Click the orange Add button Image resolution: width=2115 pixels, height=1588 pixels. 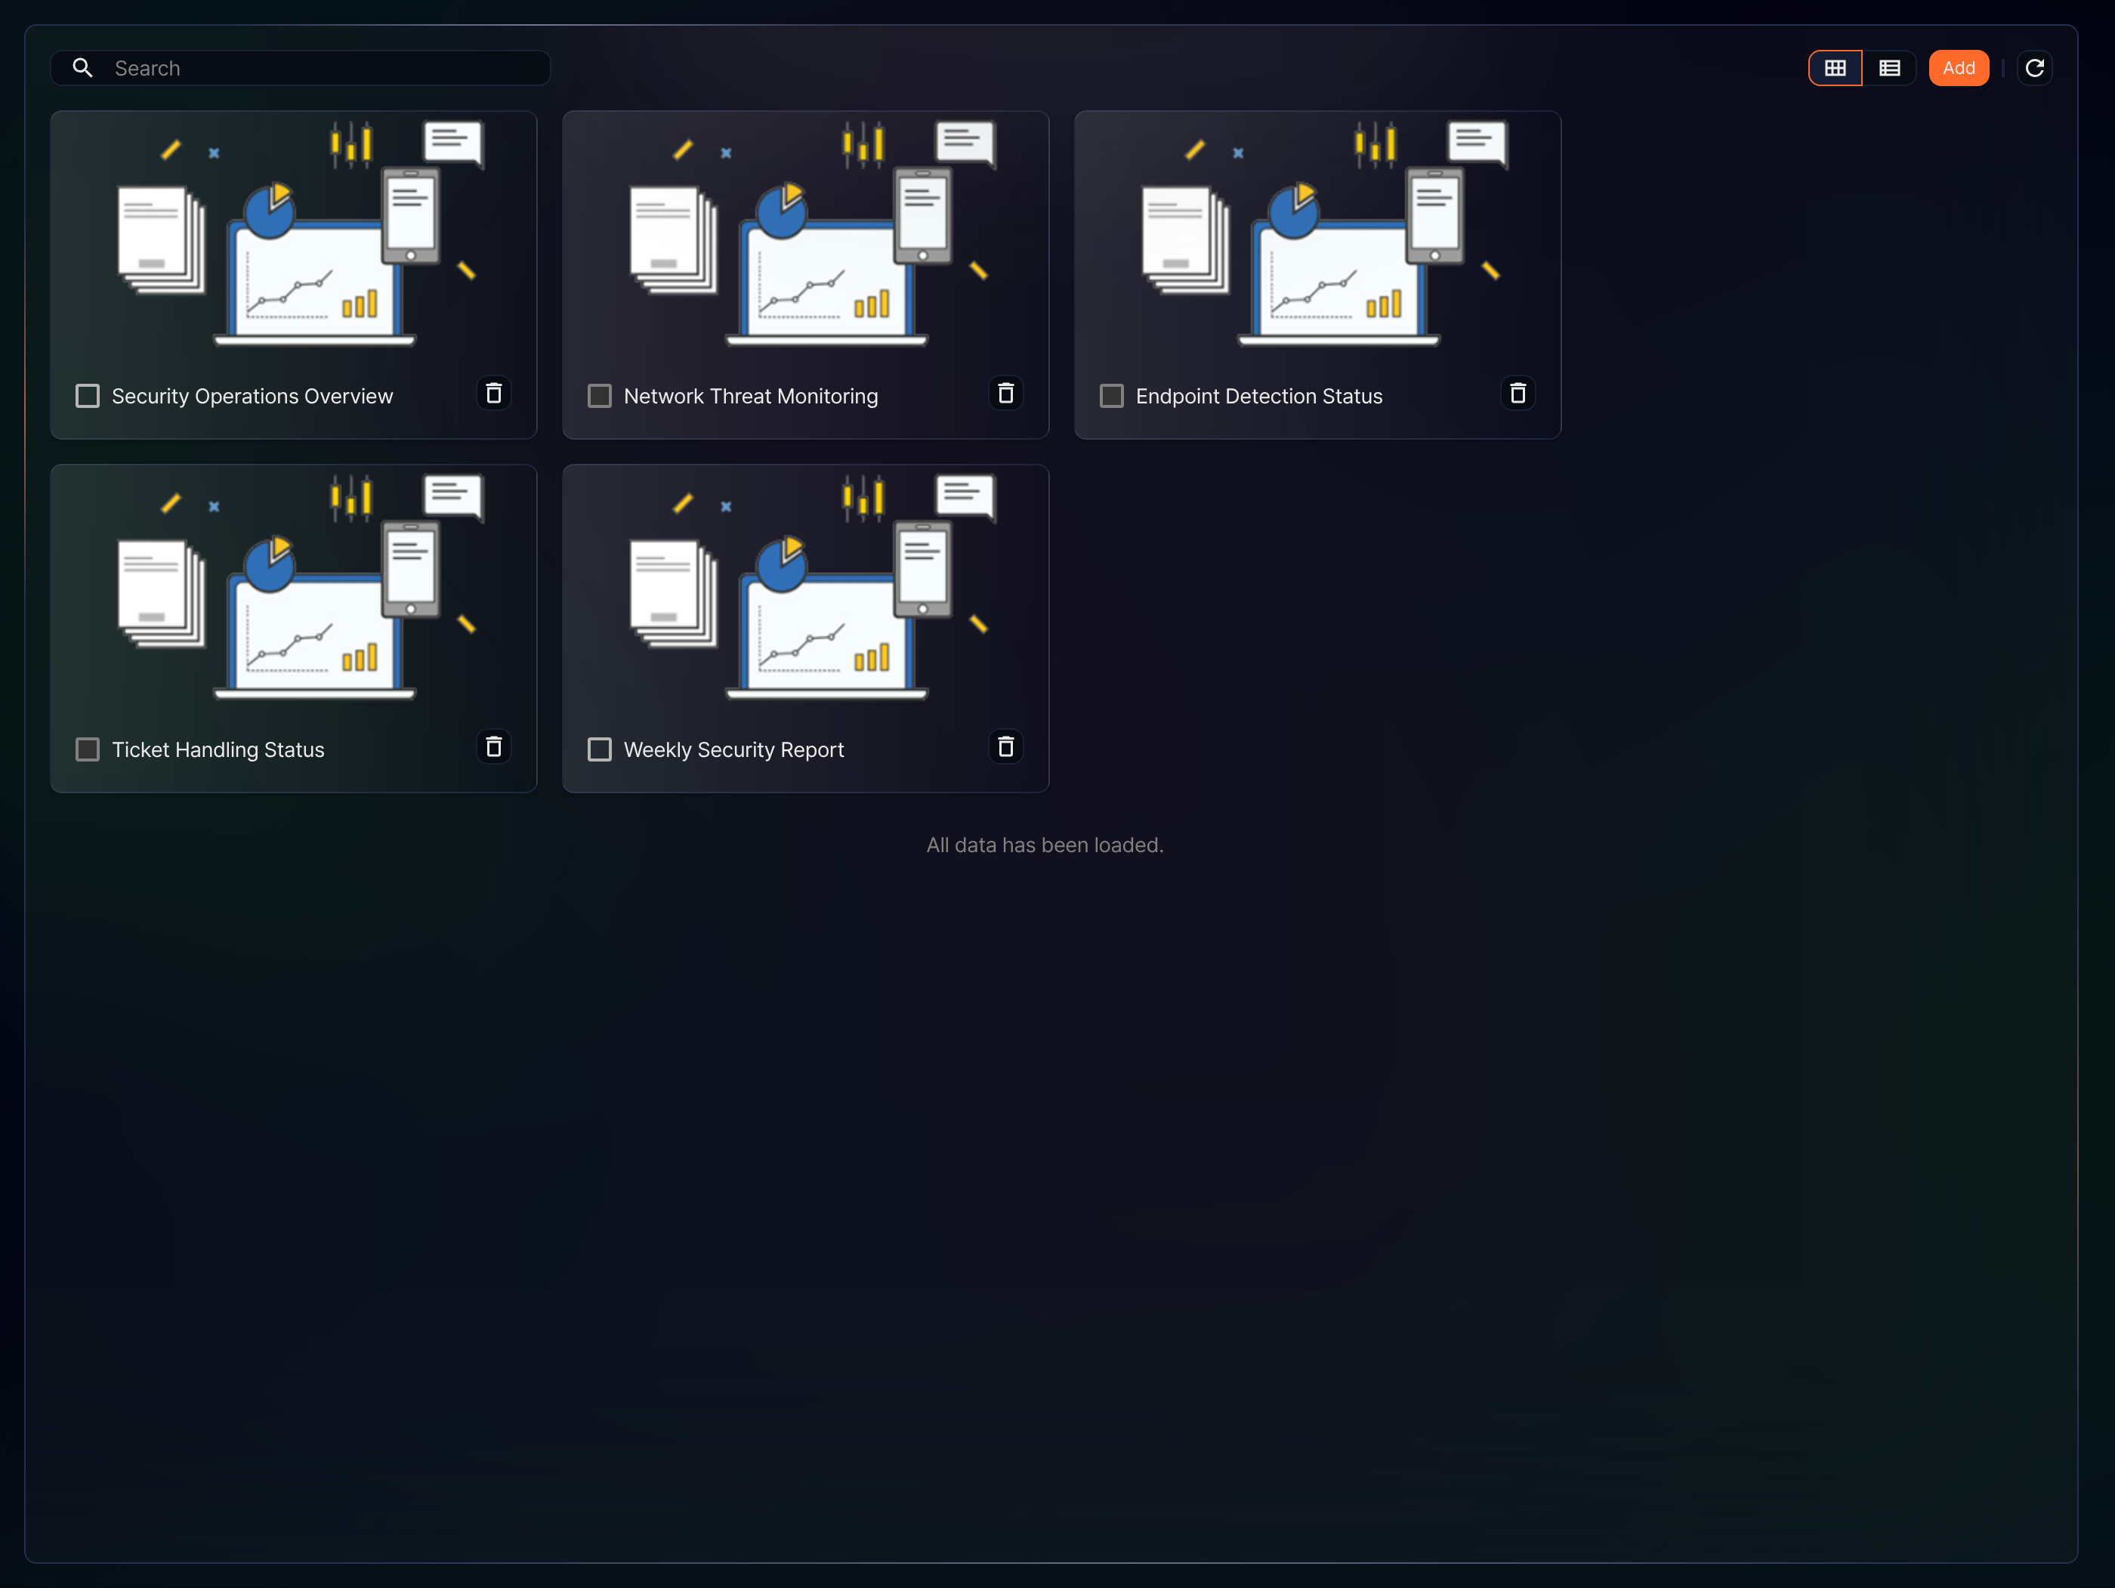coord(1958,68)
